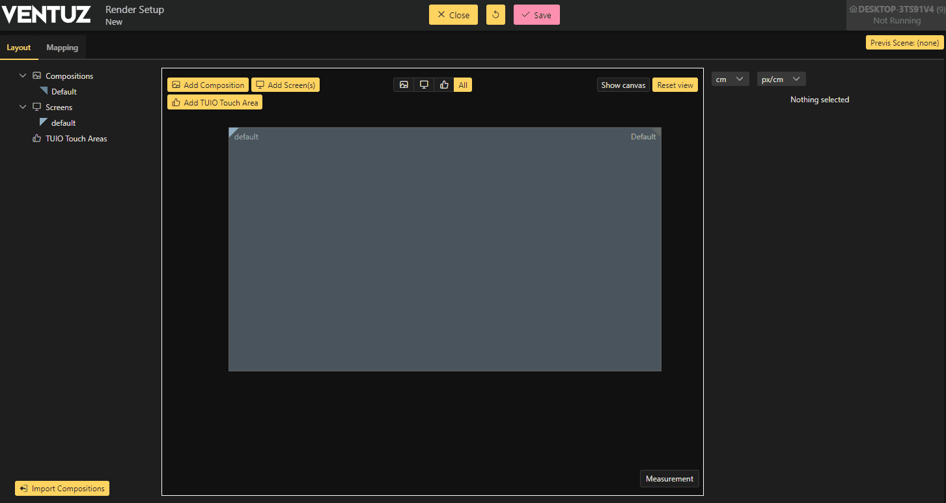946x503 pixels.
Task: Toggle Show canvas
Action: click(x=623, y=85)
